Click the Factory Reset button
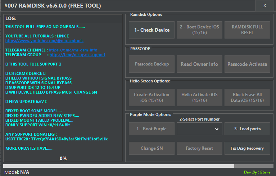The image size is (276, 176). tap(199, 148)
